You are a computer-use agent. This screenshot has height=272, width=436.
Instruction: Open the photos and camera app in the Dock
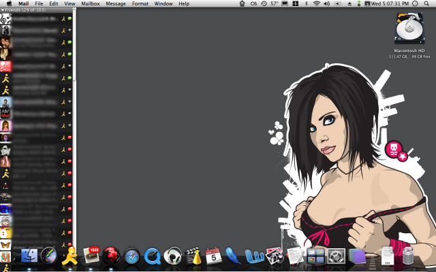click(x=275, y=256)
